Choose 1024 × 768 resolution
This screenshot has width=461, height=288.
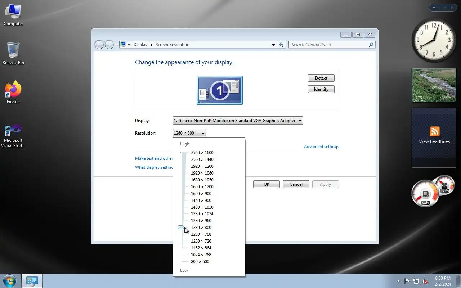201,255
